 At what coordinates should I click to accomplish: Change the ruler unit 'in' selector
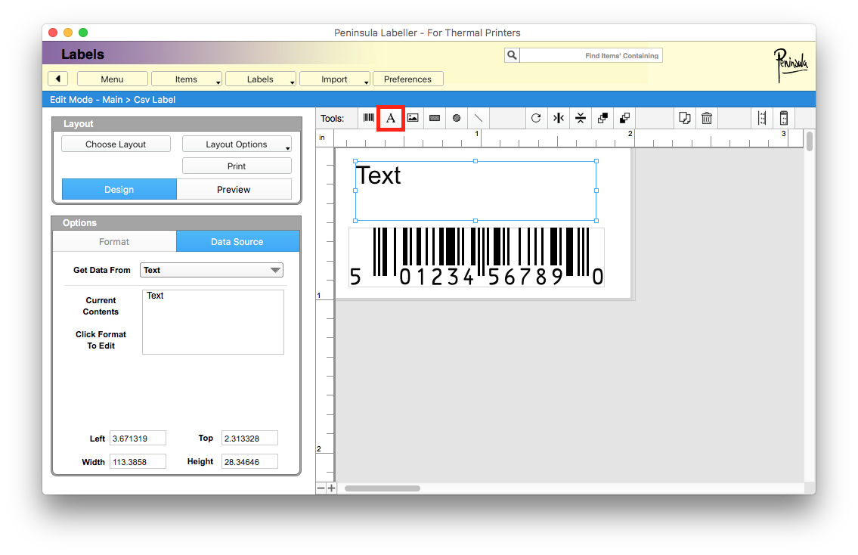(x=322, y=138)
